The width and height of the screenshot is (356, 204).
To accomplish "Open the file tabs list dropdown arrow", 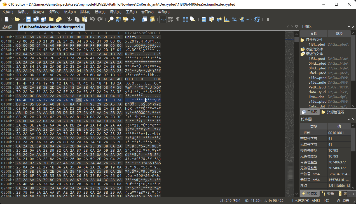I will pyautogui.click(x=296, y=27).
